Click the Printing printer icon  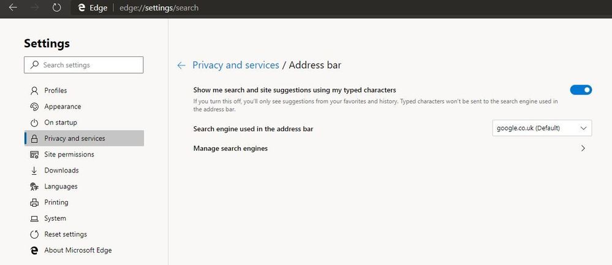[34, 202]
